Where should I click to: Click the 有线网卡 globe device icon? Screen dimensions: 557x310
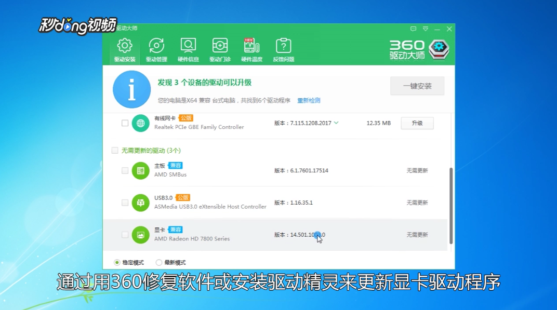point(141,123)
